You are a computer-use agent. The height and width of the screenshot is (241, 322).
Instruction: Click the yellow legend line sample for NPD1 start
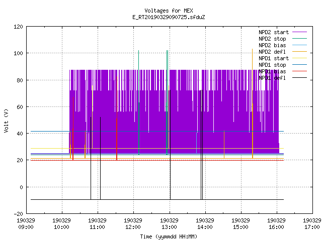point(299,58)
